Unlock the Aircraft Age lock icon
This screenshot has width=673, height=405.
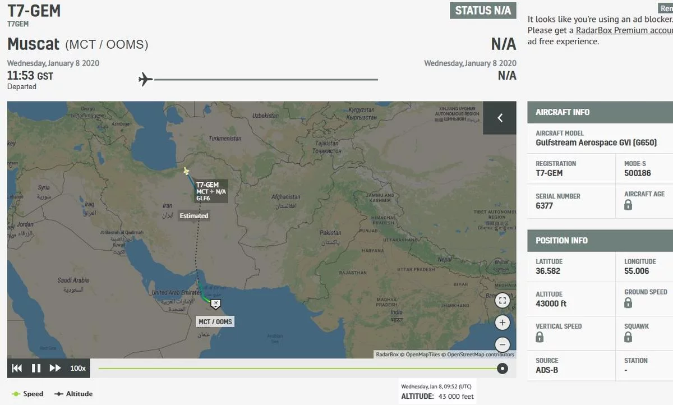pos(628,205)
